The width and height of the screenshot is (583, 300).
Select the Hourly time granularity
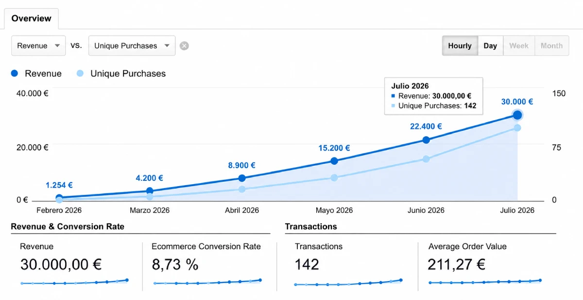(460, 46)
